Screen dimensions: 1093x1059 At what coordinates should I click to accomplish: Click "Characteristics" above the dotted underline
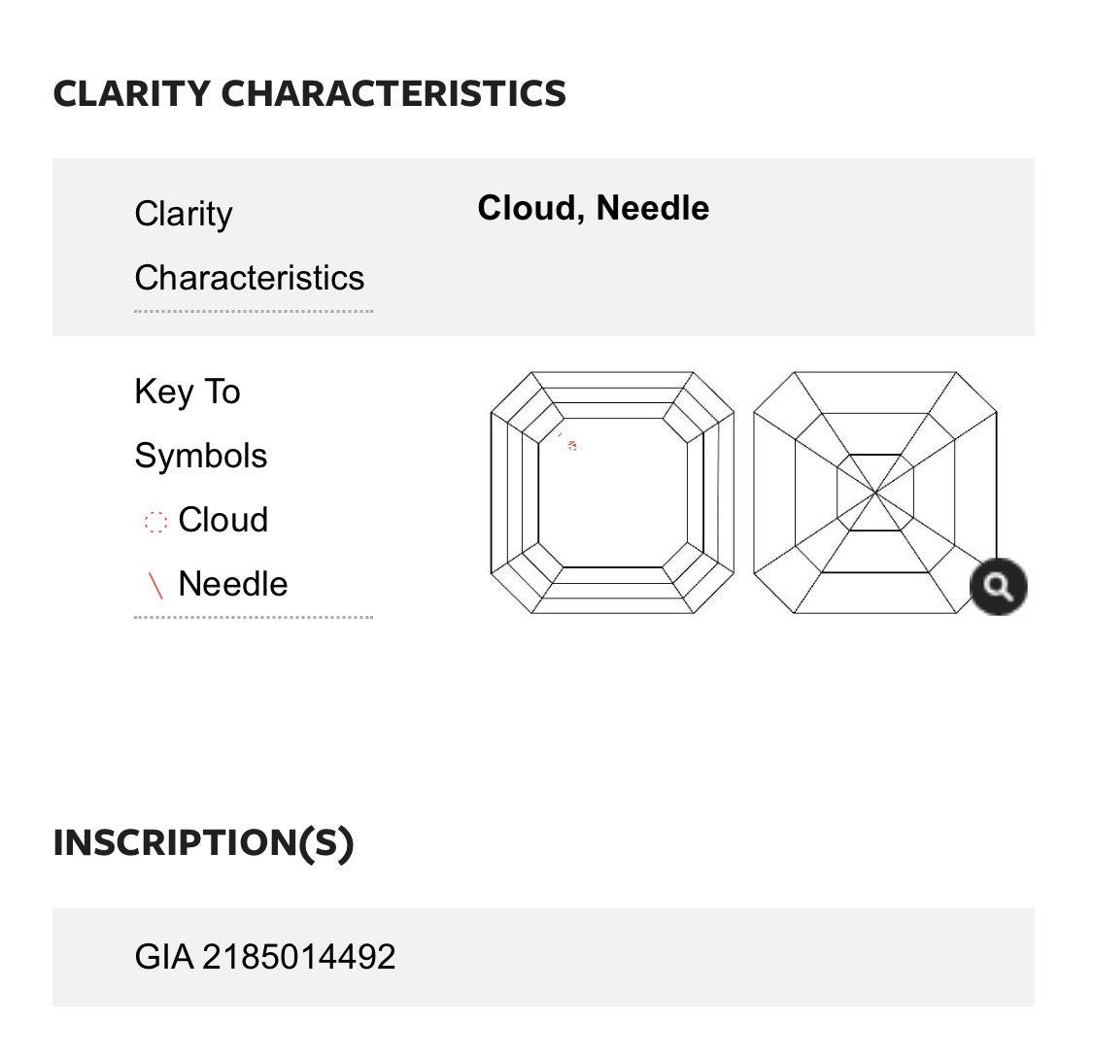point(250,278)
